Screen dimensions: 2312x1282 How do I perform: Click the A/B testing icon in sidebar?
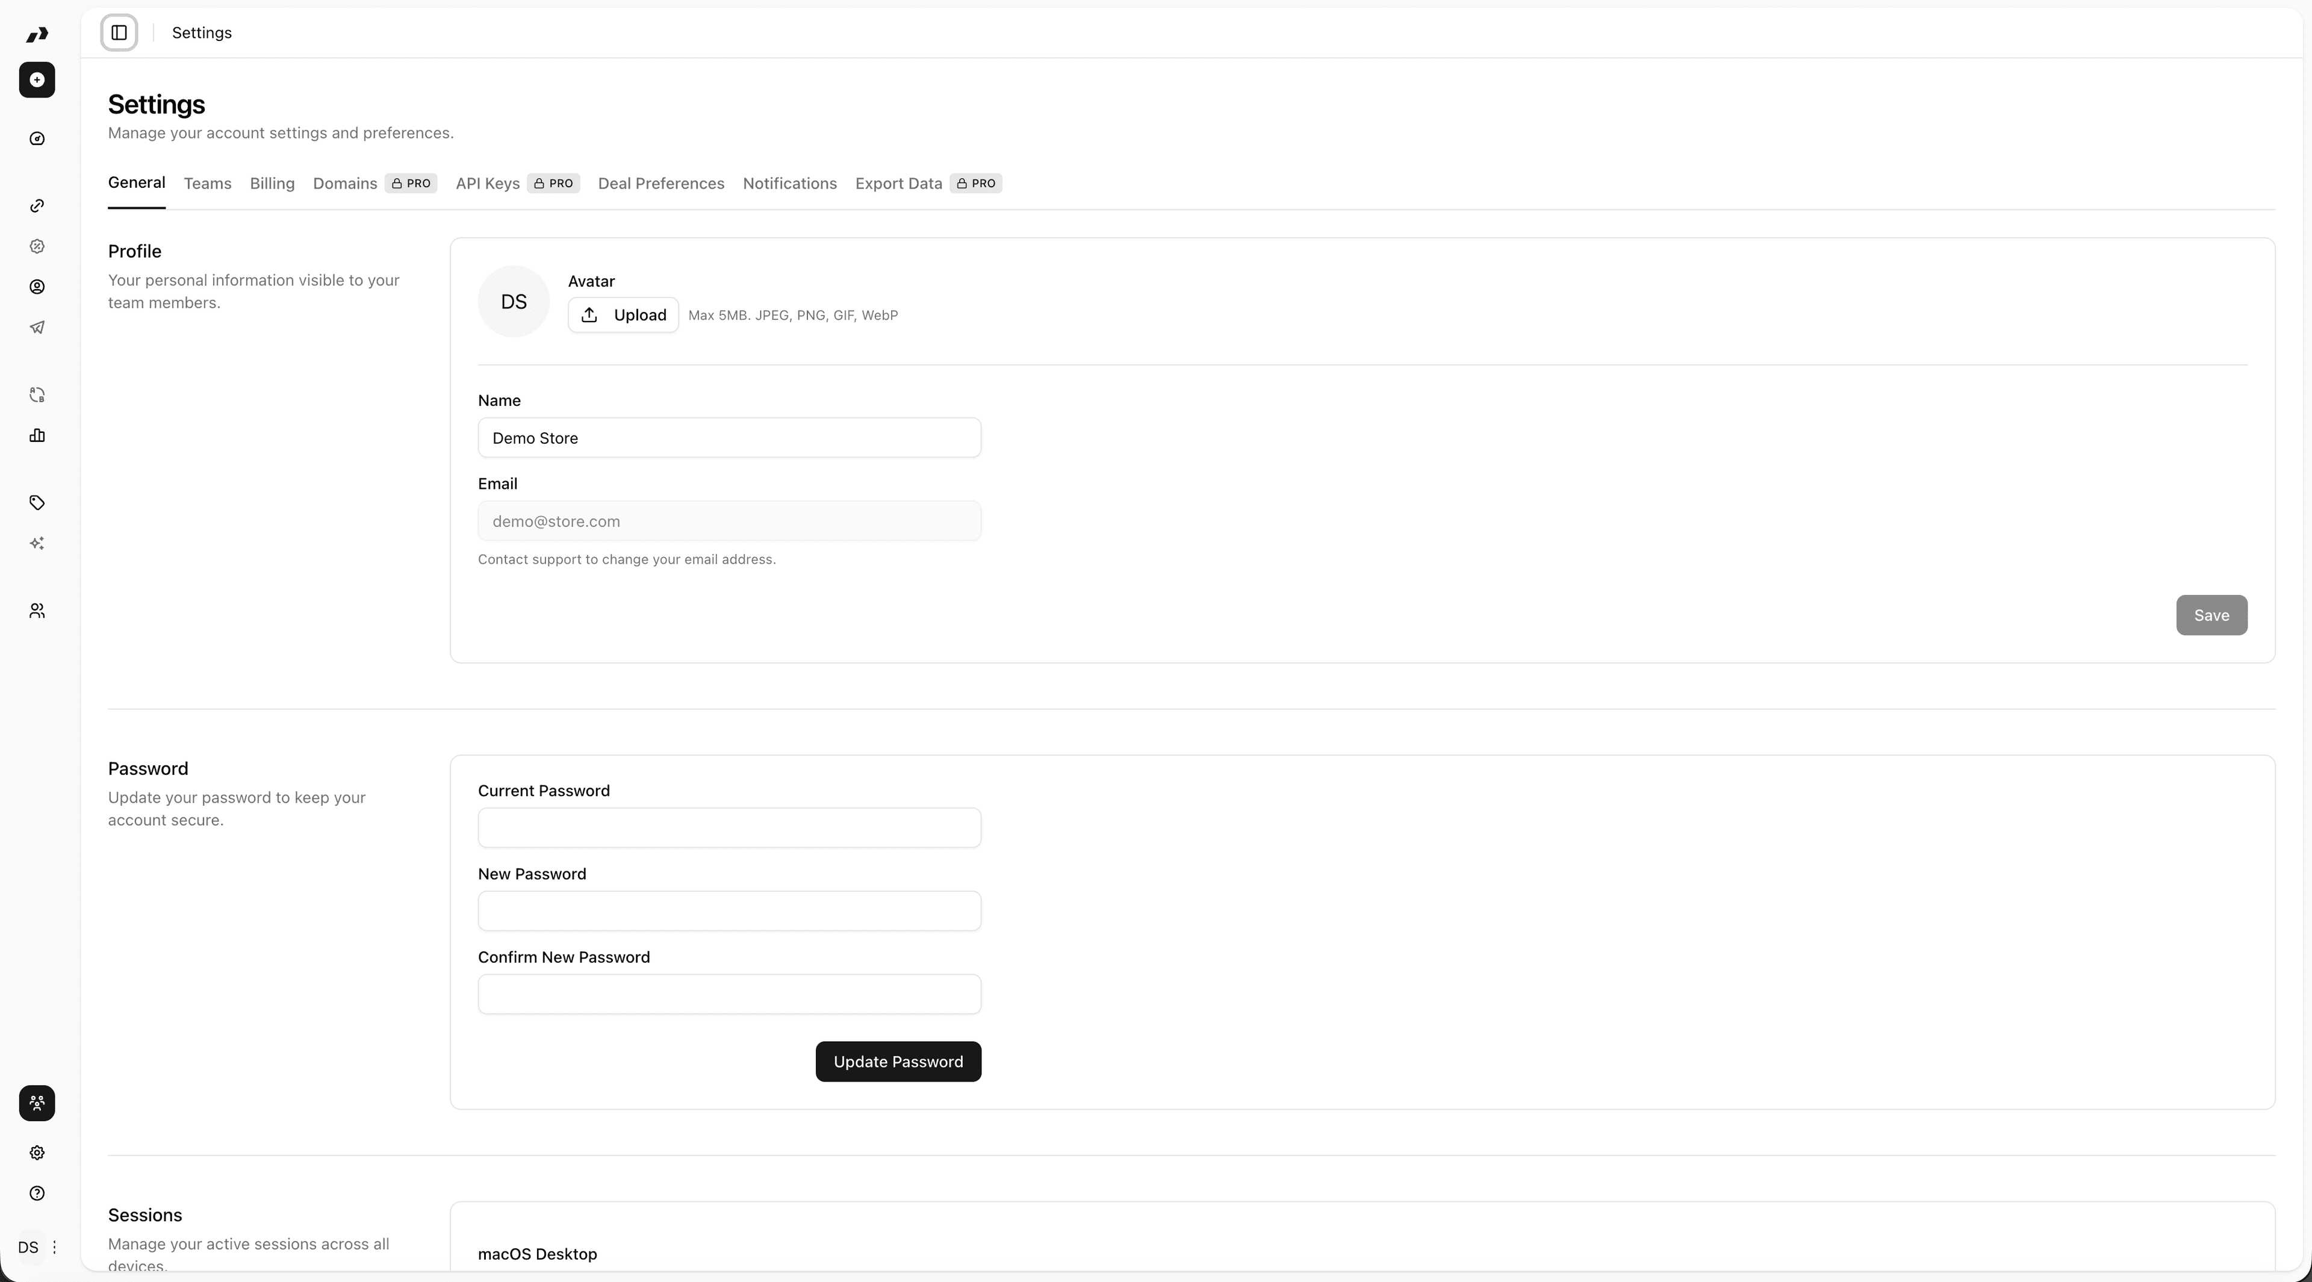37,395
